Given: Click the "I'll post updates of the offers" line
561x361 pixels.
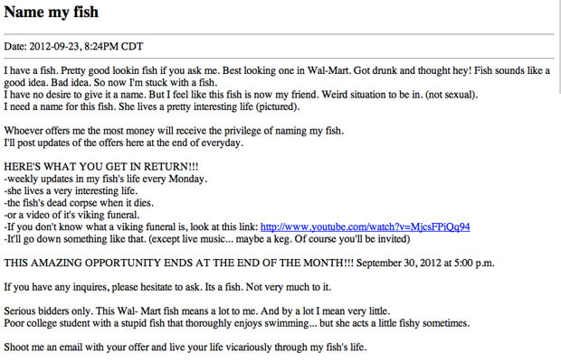Looking at the screenshot, I should click(123, 143).
